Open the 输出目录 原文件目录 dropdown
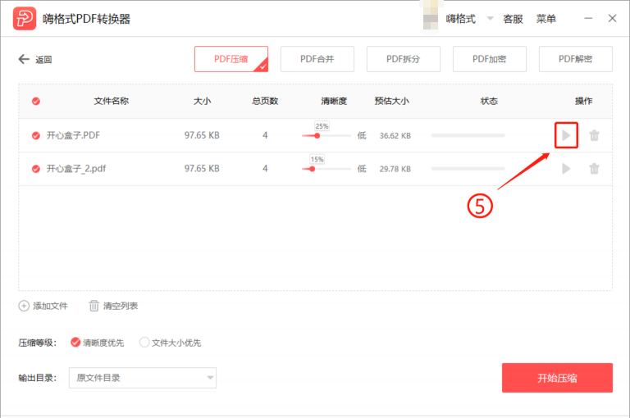Image resolution: width=630 pixels, height=418 pixels. [x=143, y=378]
